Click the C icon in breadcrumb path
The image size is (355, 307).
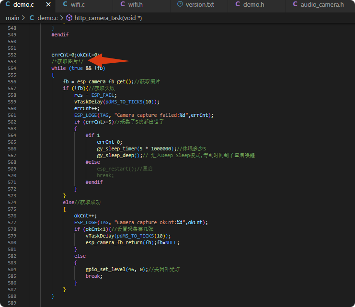[32, 18]
